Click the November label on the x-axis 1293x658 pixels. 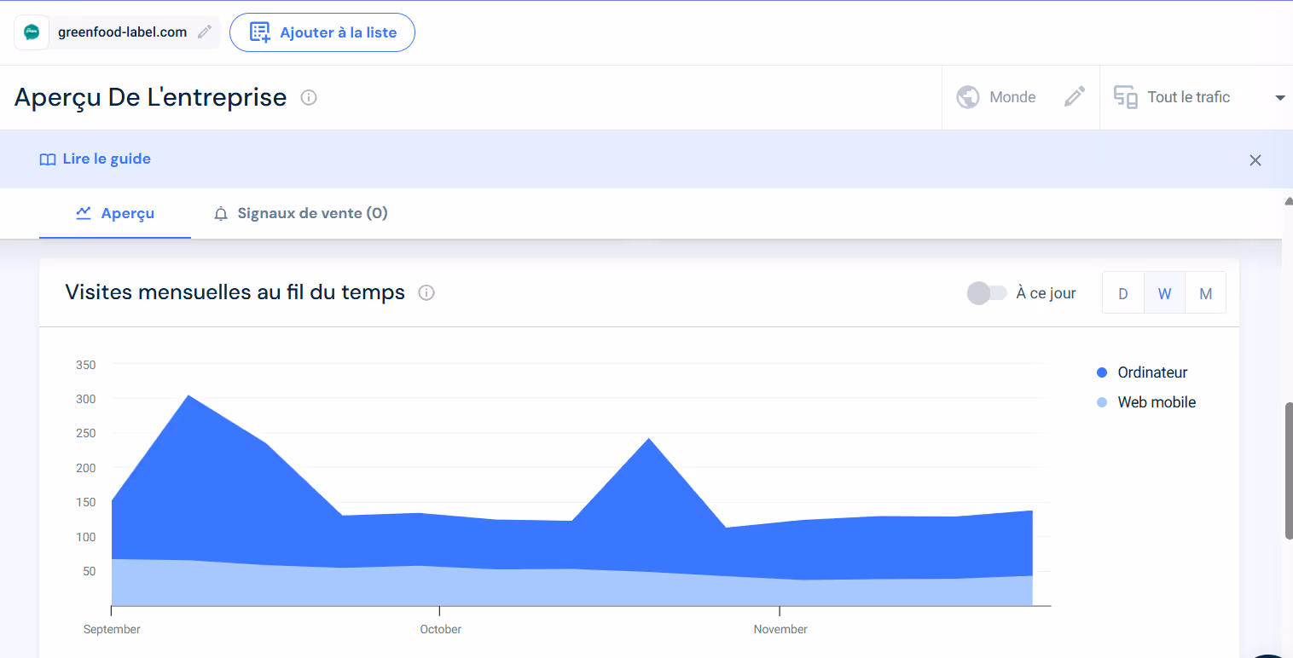tap(780, 629)
